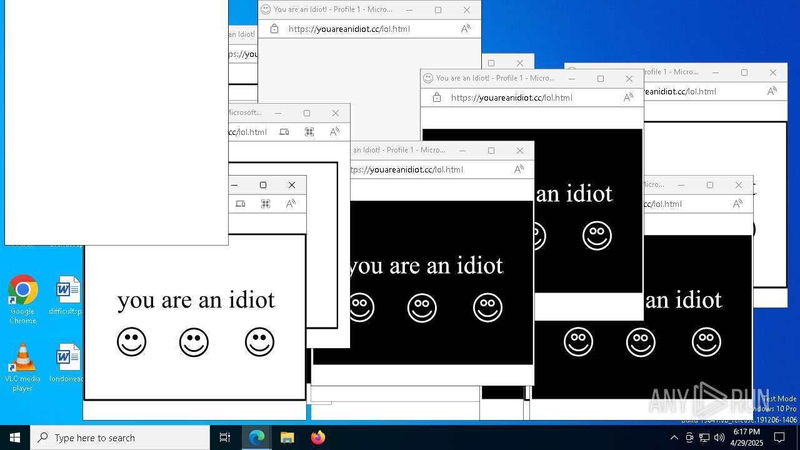Maximize center window titled 'an Idiot! - Profile 1'

coord(491,151)
